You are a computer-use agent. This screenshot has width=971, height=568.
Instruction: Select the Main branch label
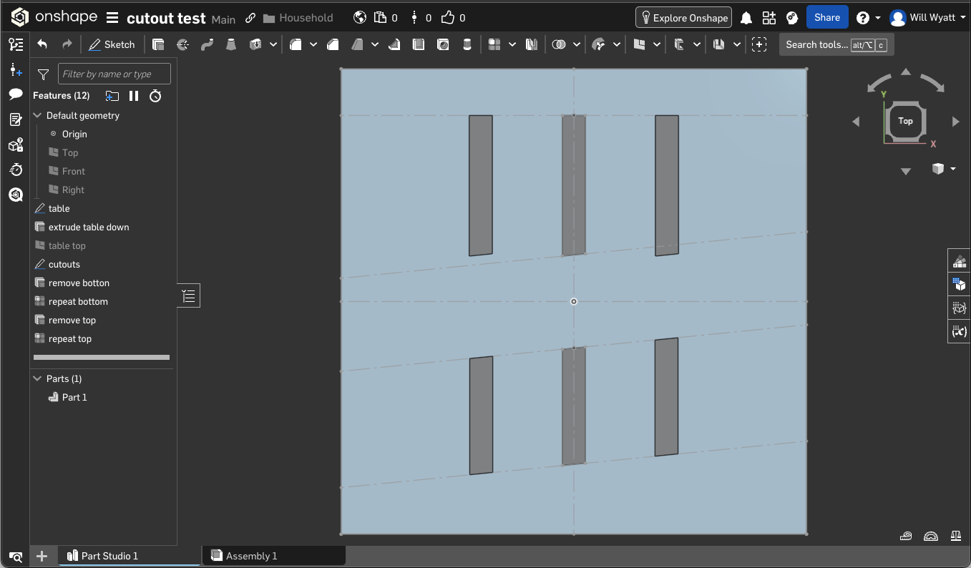(x=224, y=19)
